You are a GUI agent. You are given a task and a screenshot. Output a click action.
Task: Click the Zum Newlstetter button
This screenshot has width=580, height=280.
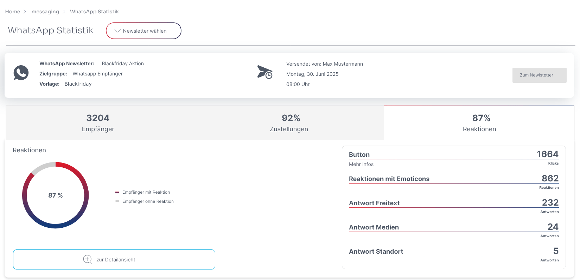(539, 75)
